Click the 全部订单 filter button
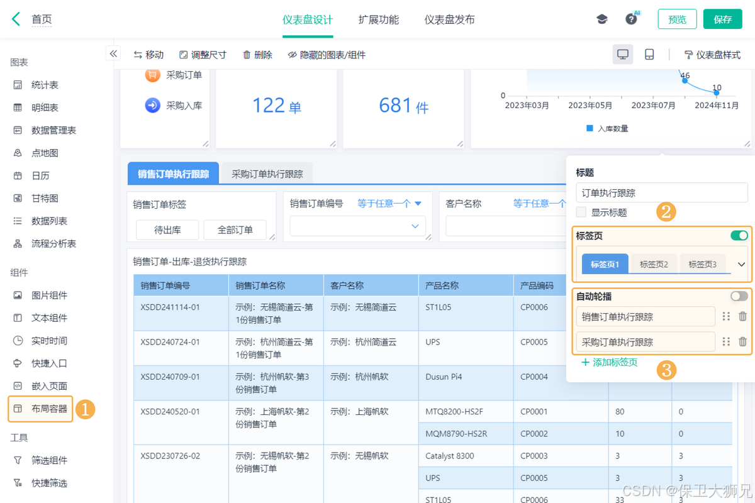755x503 pixels. (235, 229)
